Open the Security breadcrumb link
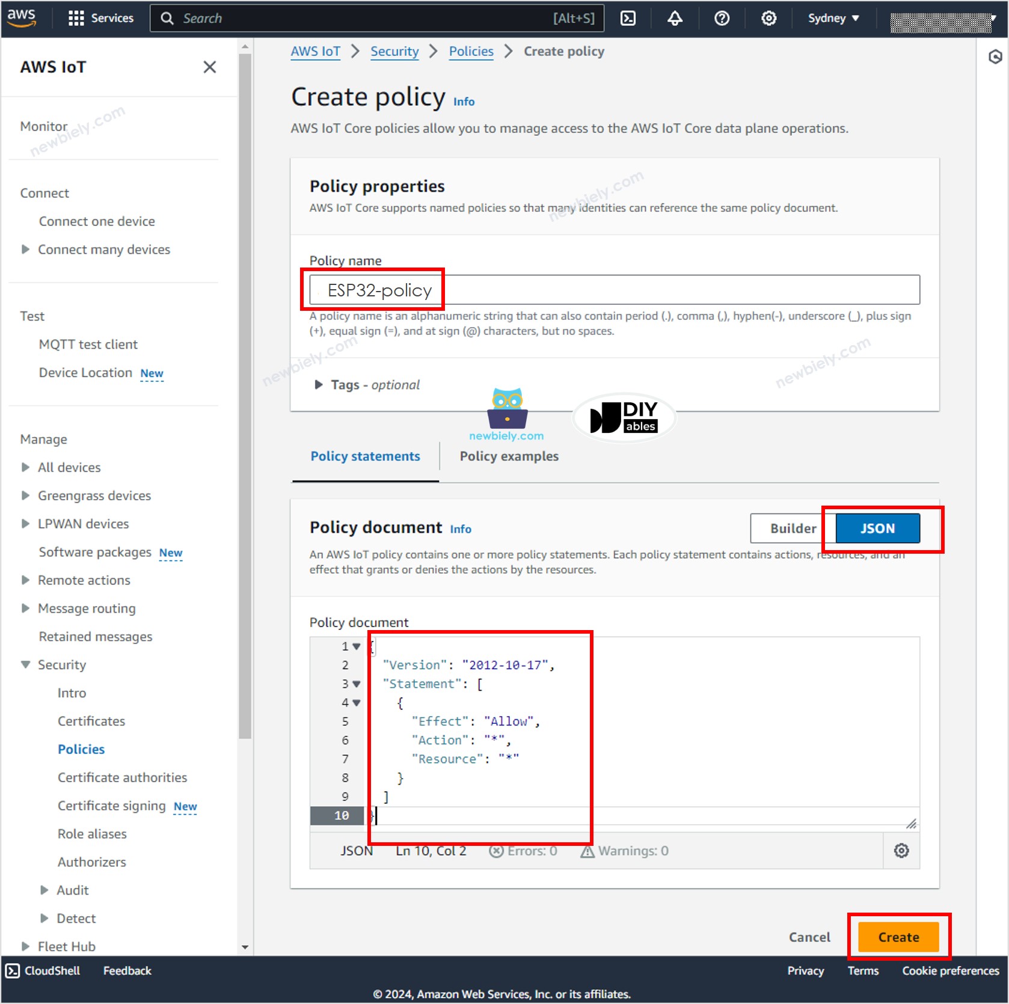The image size is (1009, 1004). tap(394, 52)
